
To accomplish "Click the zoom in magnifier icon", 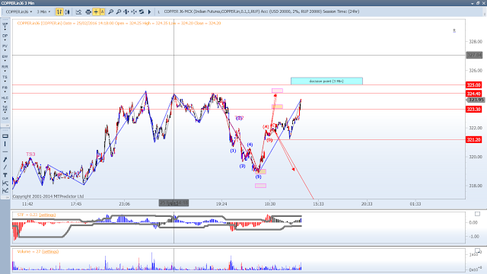I will point(110,12).
